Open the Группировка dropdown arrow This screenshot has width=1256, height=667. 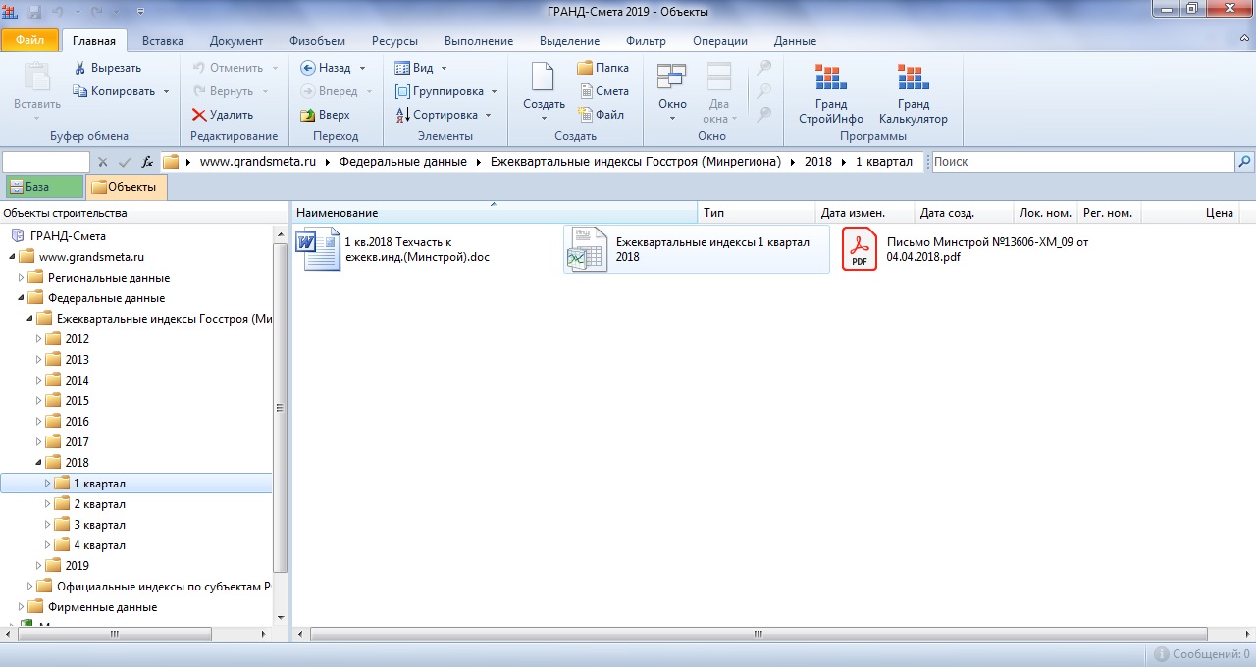pos(494,91)
